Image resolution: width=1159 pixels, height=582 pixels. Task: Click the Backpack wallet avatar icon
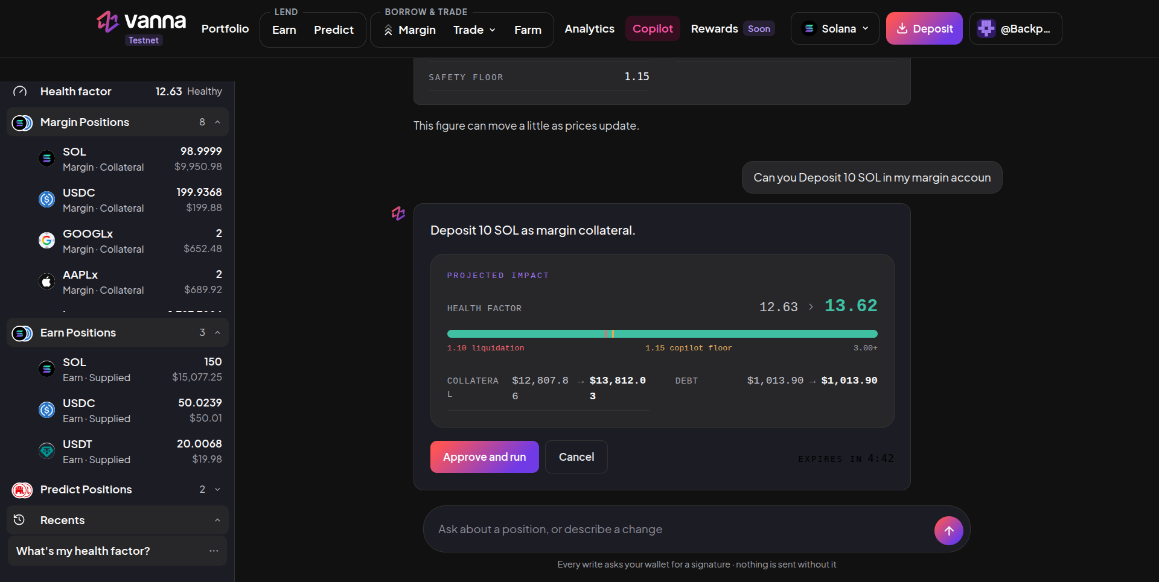point(986,28)
